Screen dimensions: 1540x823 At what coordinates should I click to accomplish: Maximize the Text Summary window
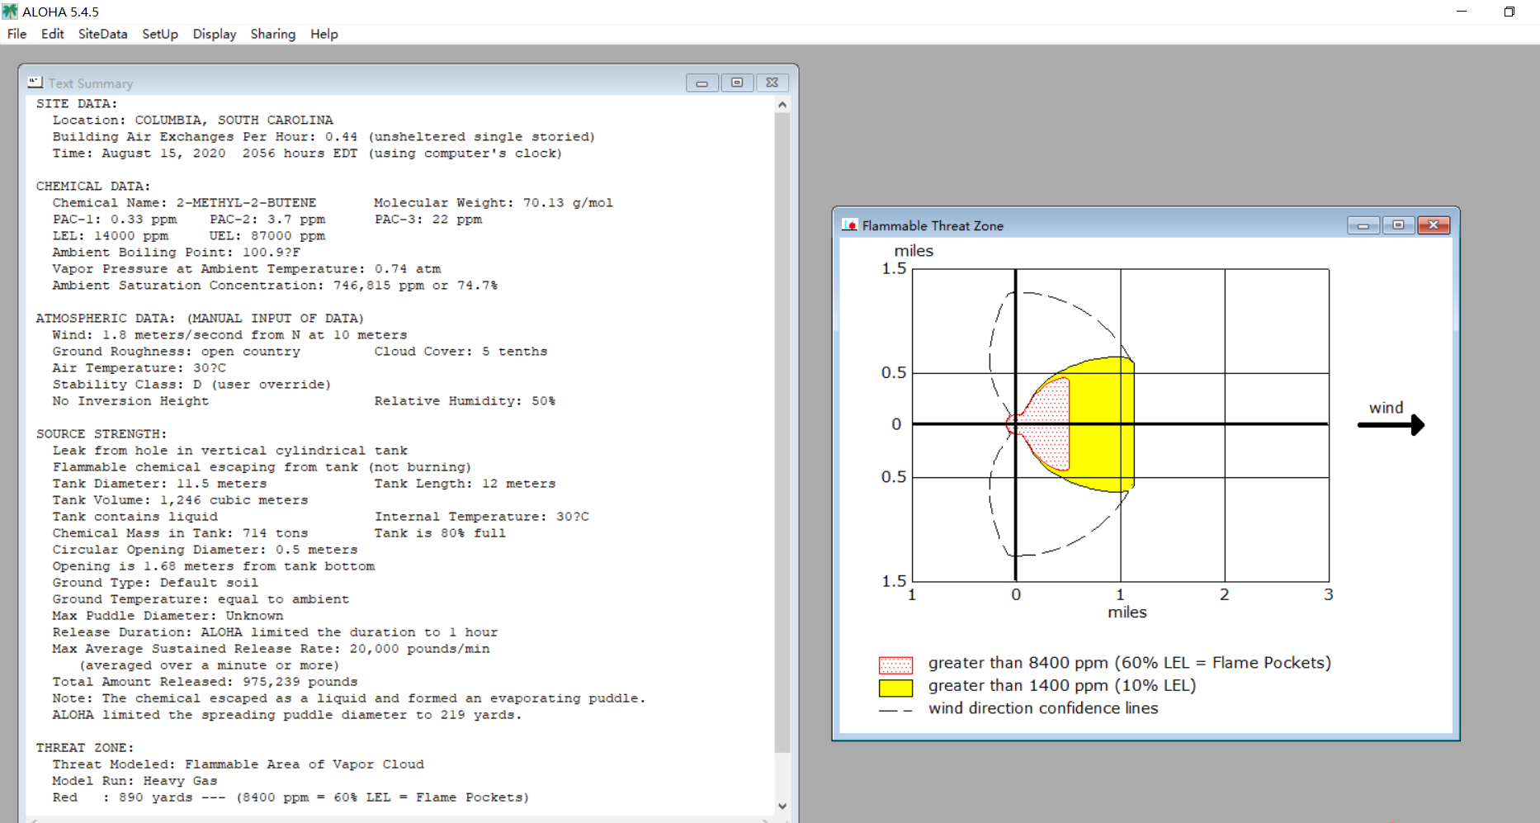pos(737,83)
